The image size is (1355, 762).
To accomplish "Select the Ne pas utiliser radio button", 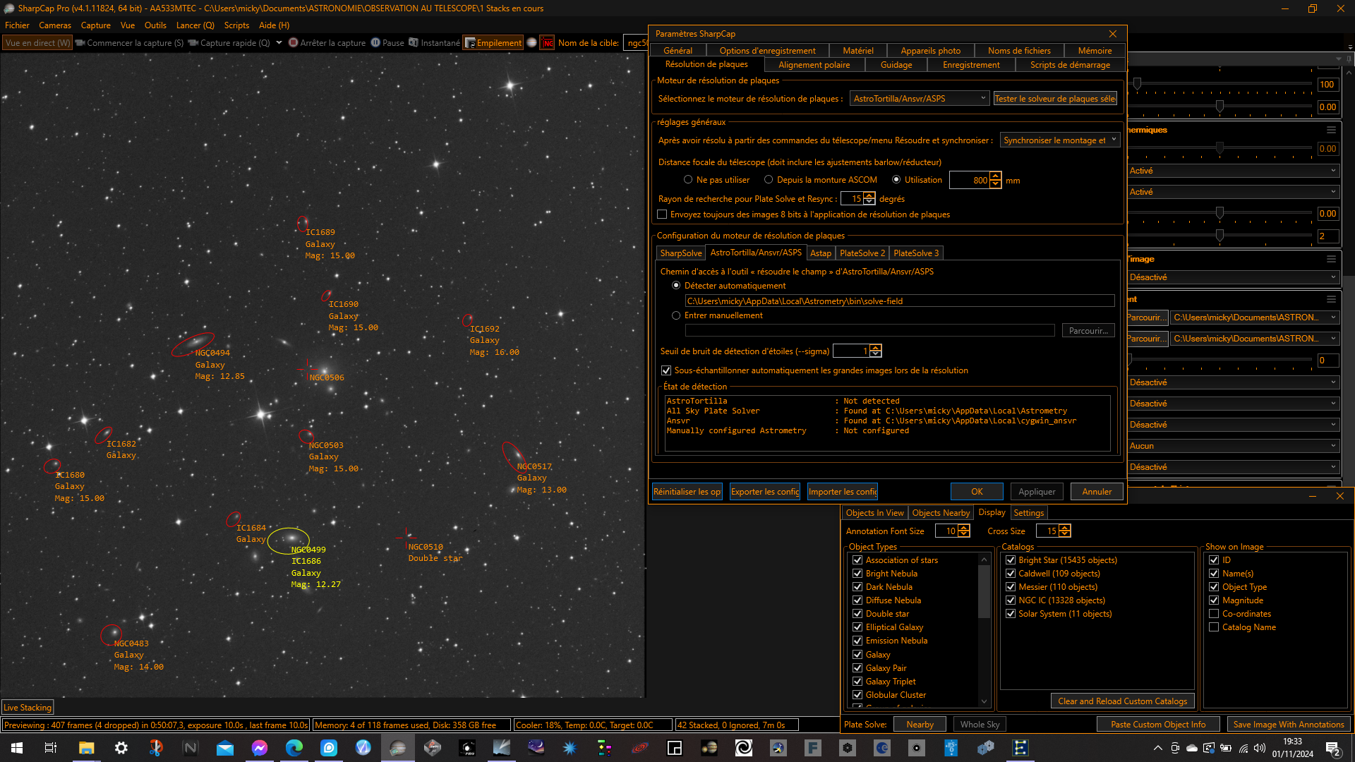I will (688, 180).
